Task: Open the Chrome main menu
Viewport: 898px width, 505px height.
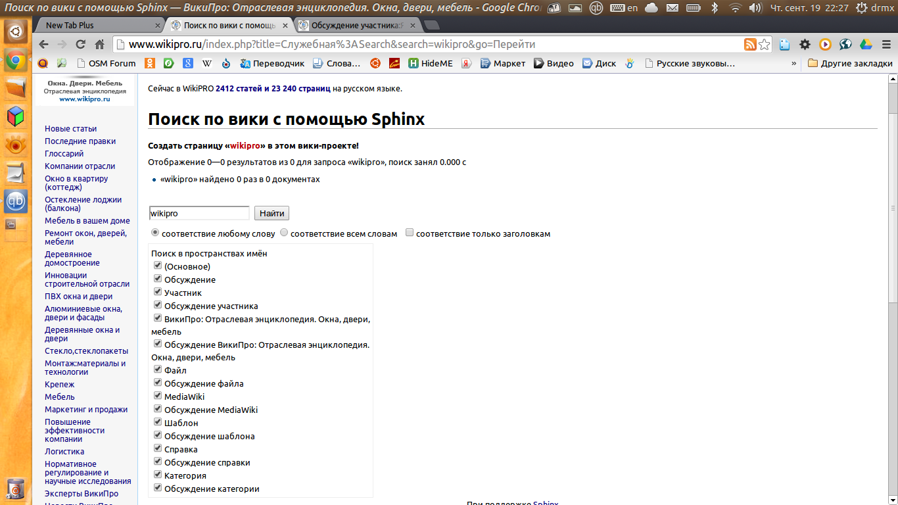Action: click(885, 45)
